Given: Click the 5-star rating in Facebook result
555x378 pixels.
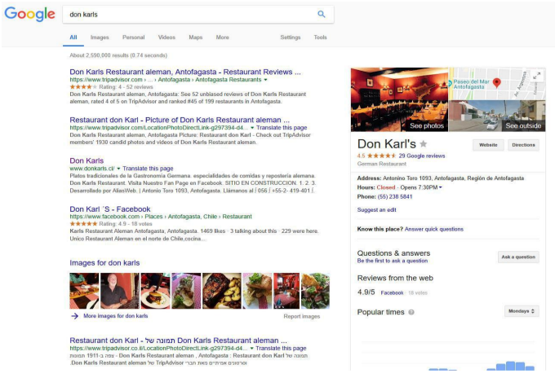Looking at the screenshot, I should pos(83,224).
